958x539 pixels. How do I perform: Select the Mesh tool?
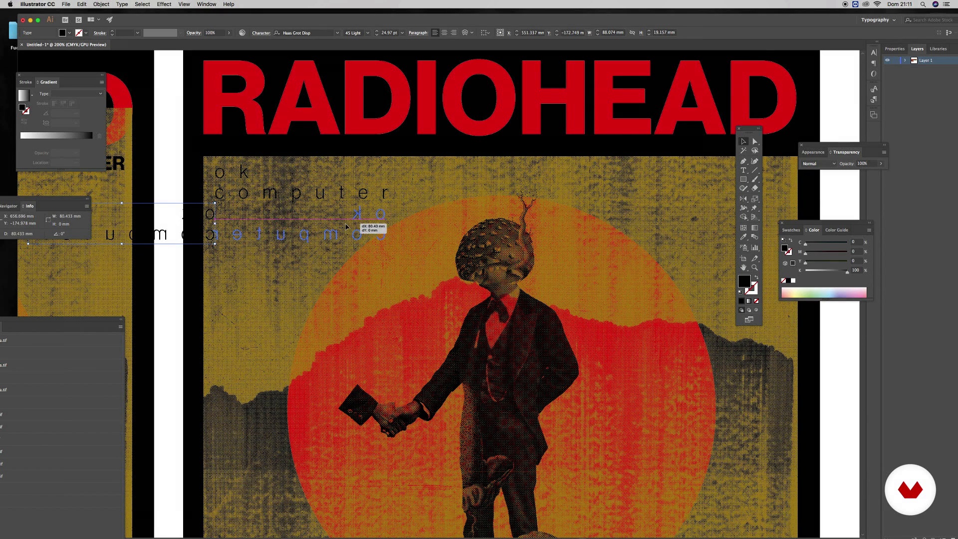tap(743, 228)
